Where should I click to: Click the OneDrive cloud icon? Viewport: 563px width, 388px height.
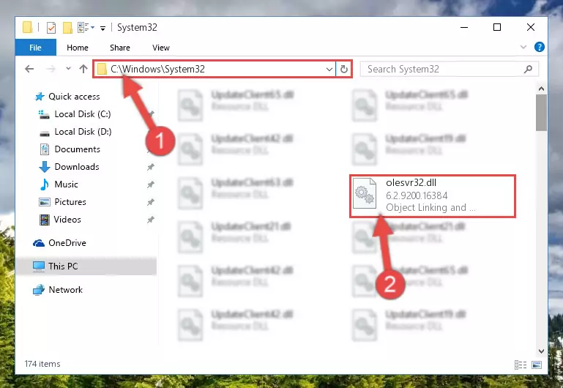click(x=39, y=243)
